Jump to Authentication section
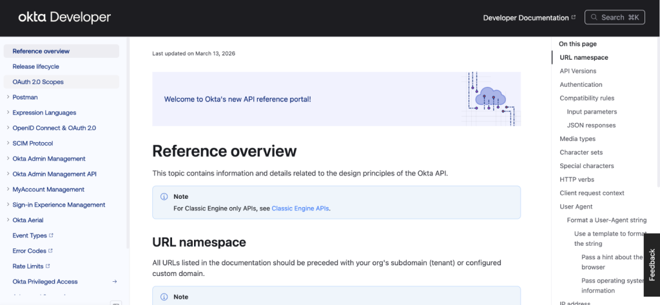The height and width of the screenshot is (305, 660). [581, 84]
